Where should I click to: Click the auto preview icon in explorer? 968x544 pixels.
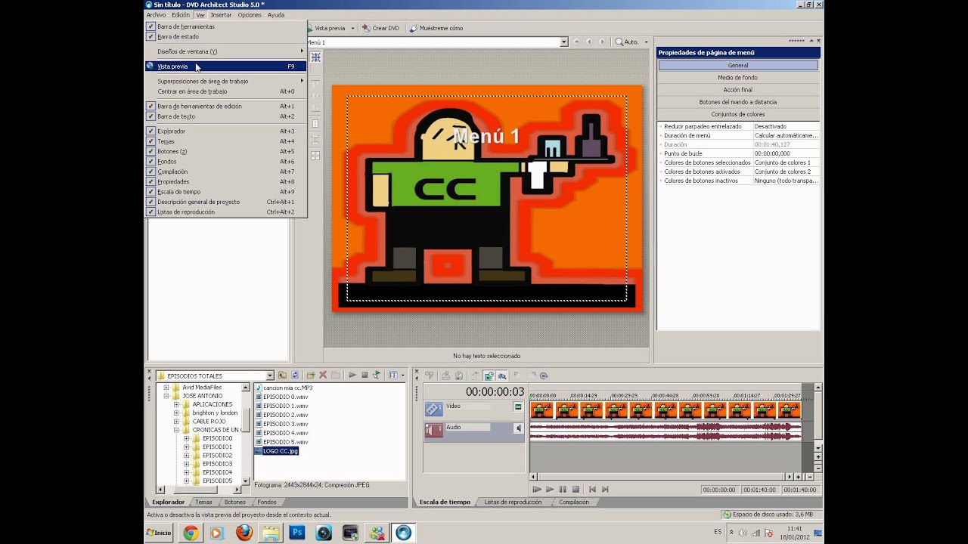point(377,376)
